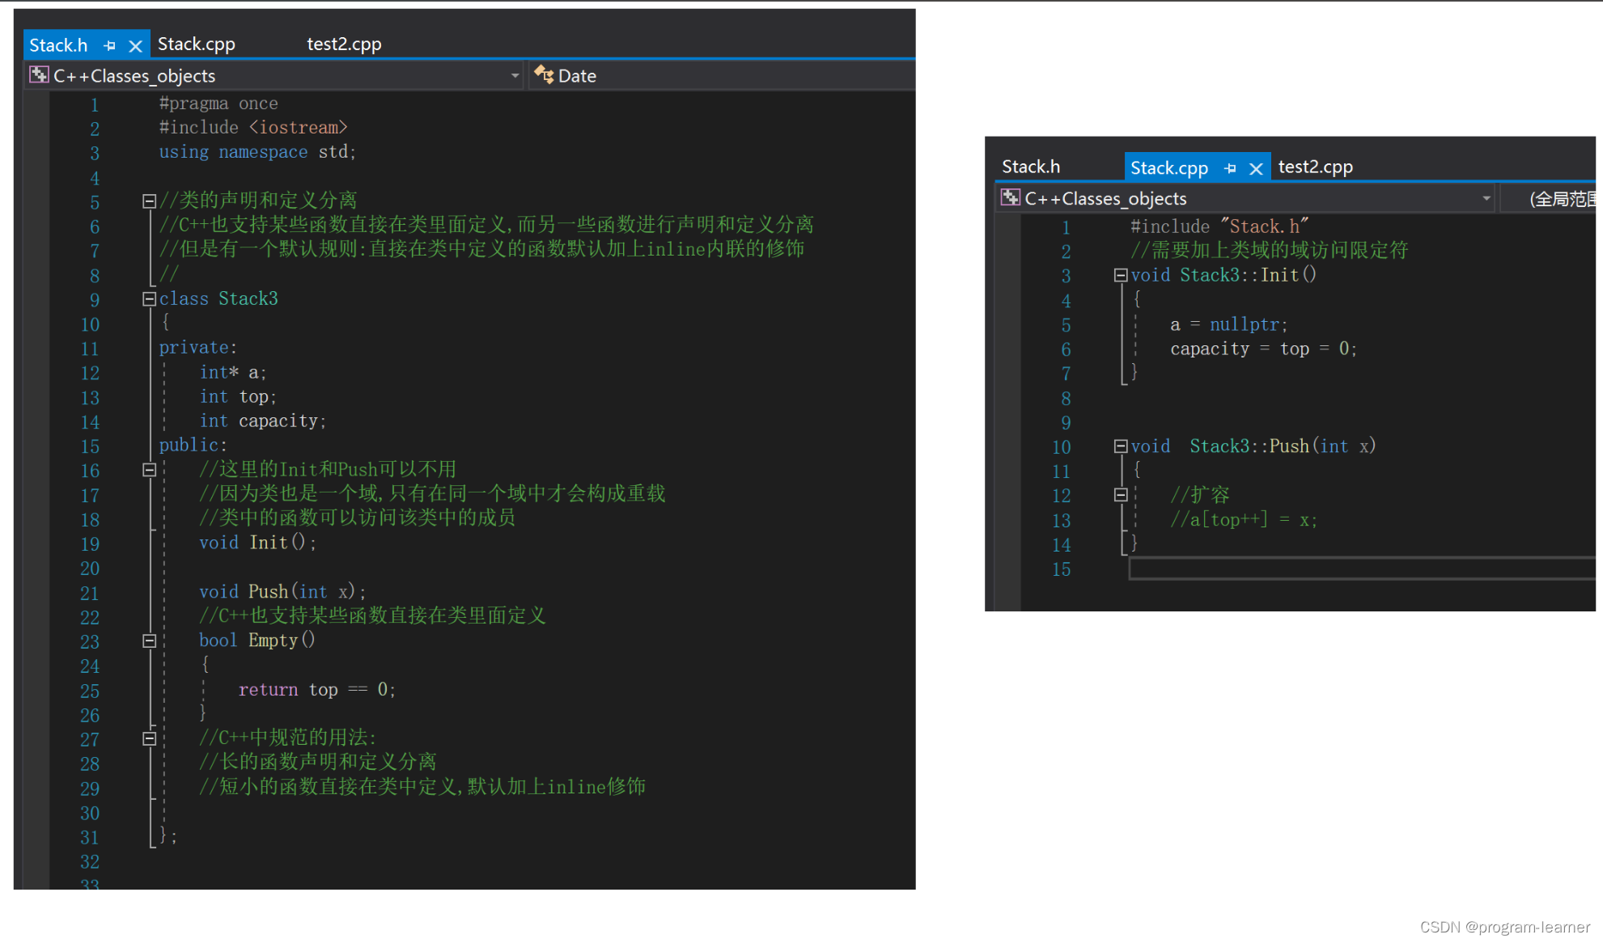Pin the Stack.cpp tab in right editor
1603x943 pixels.
tap(1230, 169)
